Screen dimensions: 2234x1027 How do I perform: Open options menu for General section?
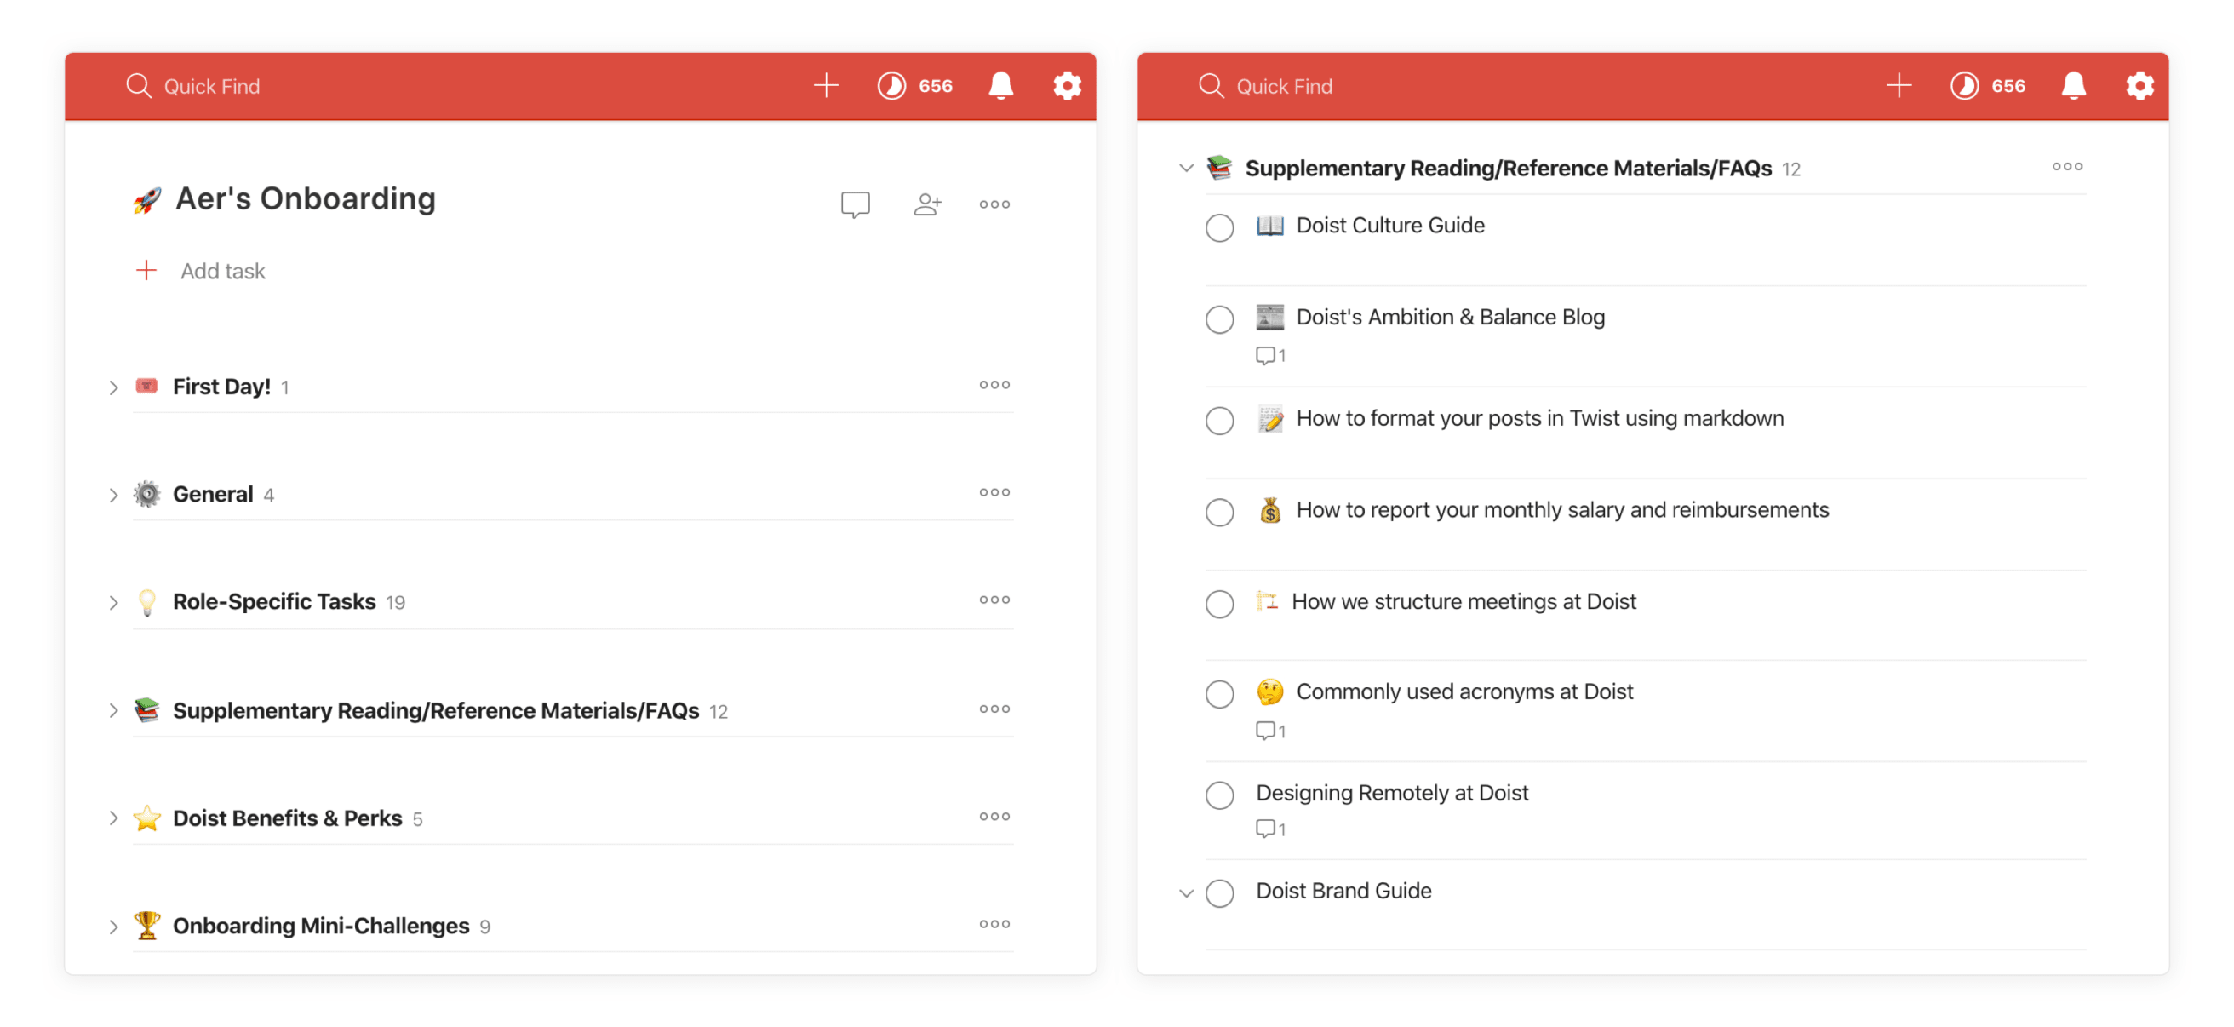[994, 492]
